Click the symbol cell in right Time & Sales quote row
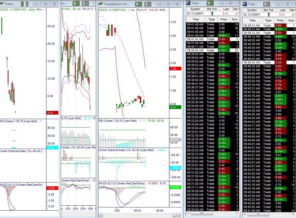The width and height of the screenshot is (296, 218). click(x=252, y=15)
